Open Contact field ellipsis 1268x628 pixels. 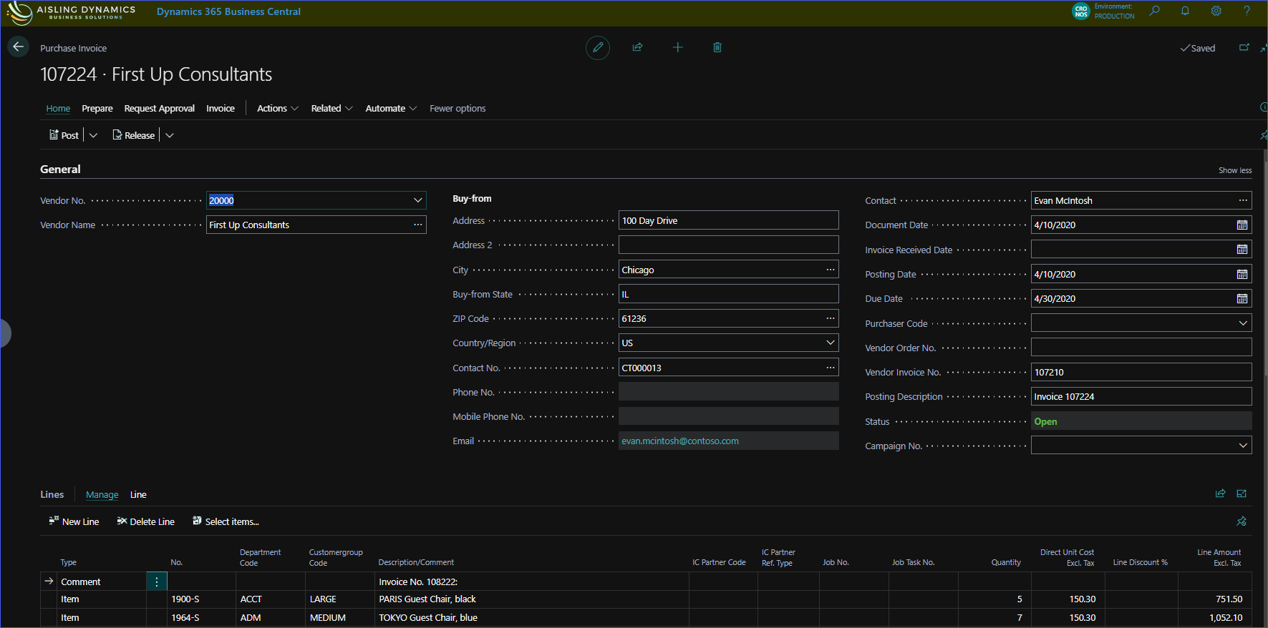coord(1243,200)
